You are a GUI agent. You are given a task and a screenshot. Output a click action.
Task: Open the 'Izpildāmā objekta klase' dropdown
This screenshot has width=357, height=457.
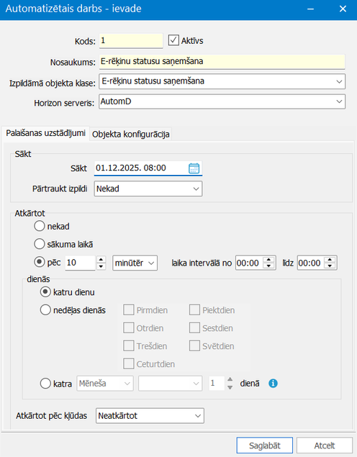pos(222,81)
